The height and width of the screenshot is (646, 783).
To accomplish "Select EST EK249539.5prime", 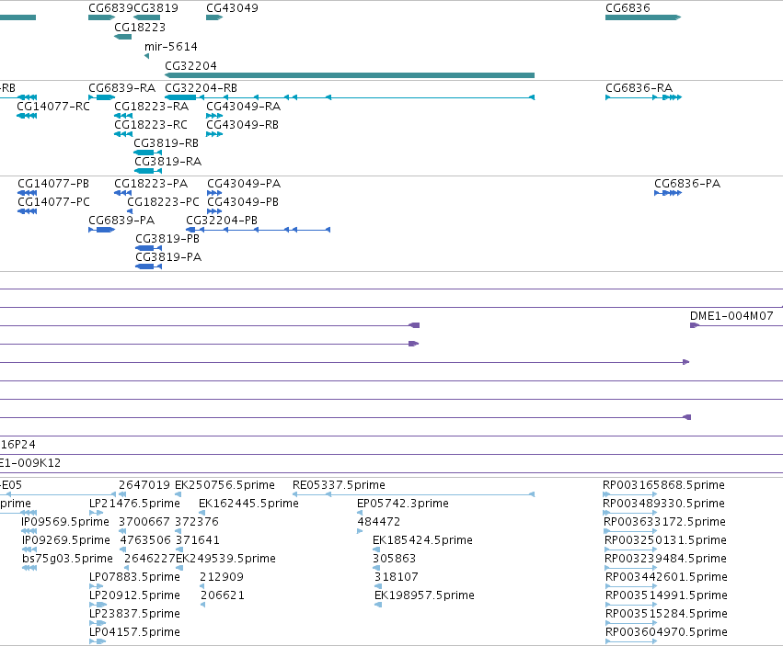I will tap(179, 568).
